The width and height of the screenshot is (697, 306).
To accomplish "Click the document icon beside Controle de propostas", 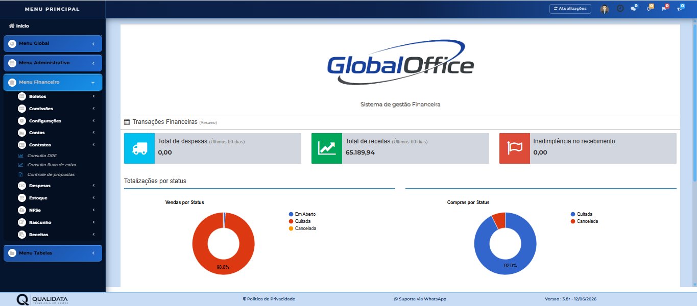I will 20,174.
